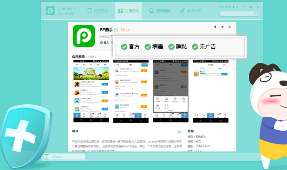Click the PP助手 app title
This screenshot has height=170, width=287.
click(106, 30)
